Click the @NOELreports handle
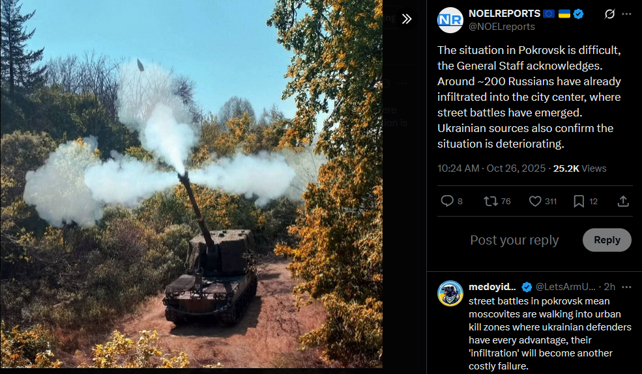 [x=502, y=27]
